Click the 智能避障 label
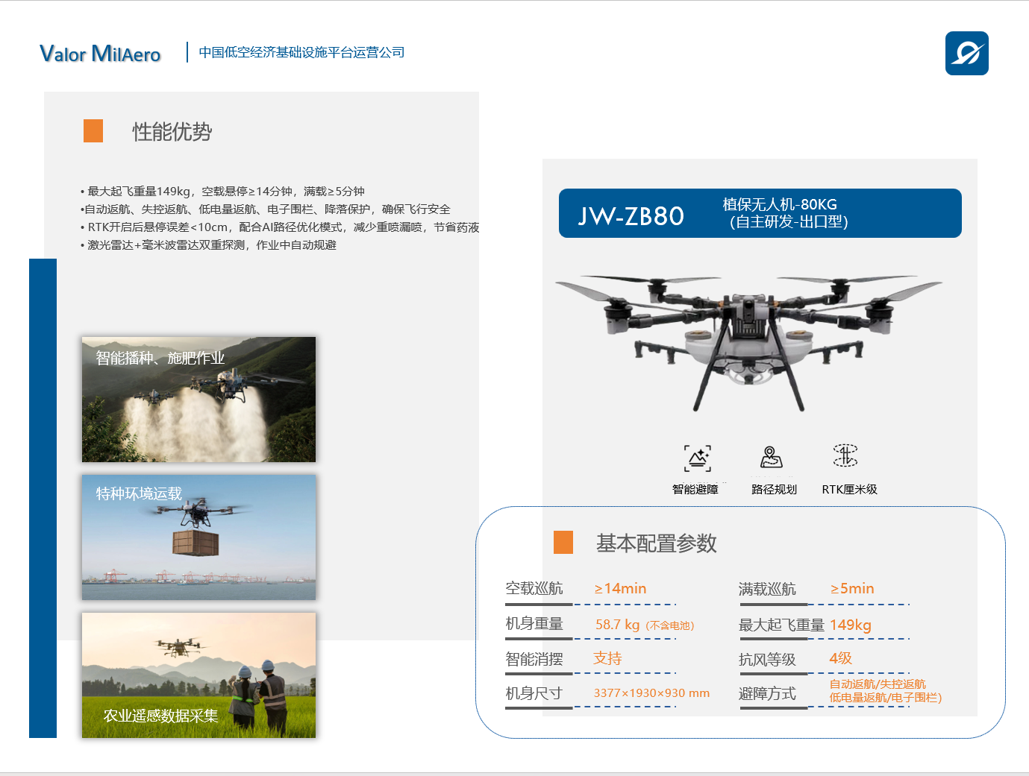1029x776 pixels. 695,489
